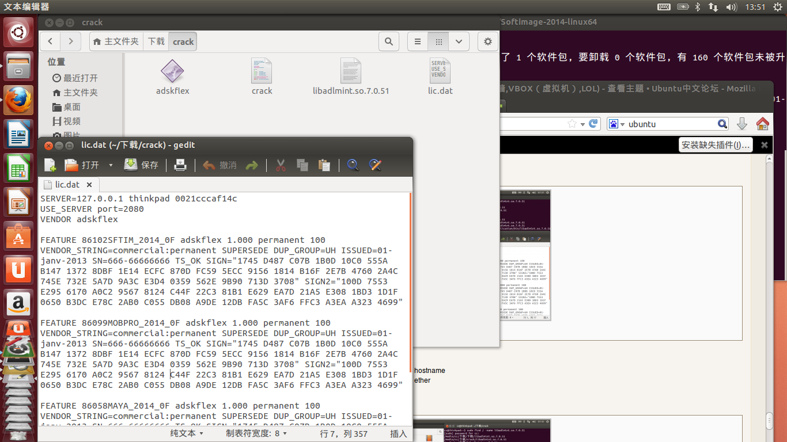Launch LibreOffice Impress from the launcher
Screen dimensions: 787x442
(18, 203)
